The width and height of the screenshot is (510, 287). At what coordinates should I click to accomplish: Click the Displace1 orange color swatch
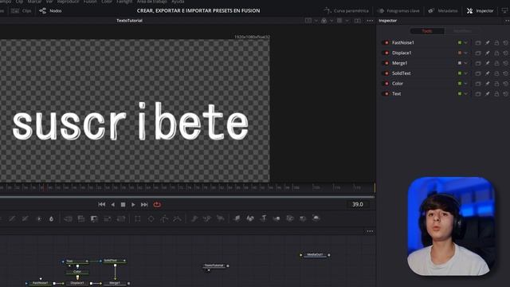(x=460, y=53)
